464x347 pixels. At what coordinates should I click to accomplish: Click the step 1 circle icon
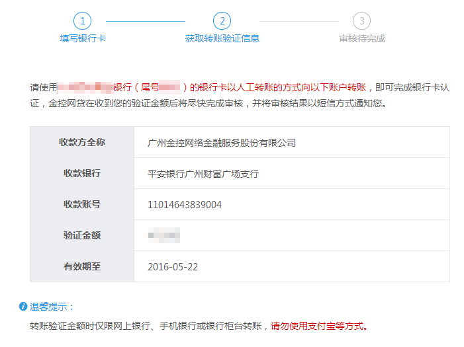pos(83,21)
